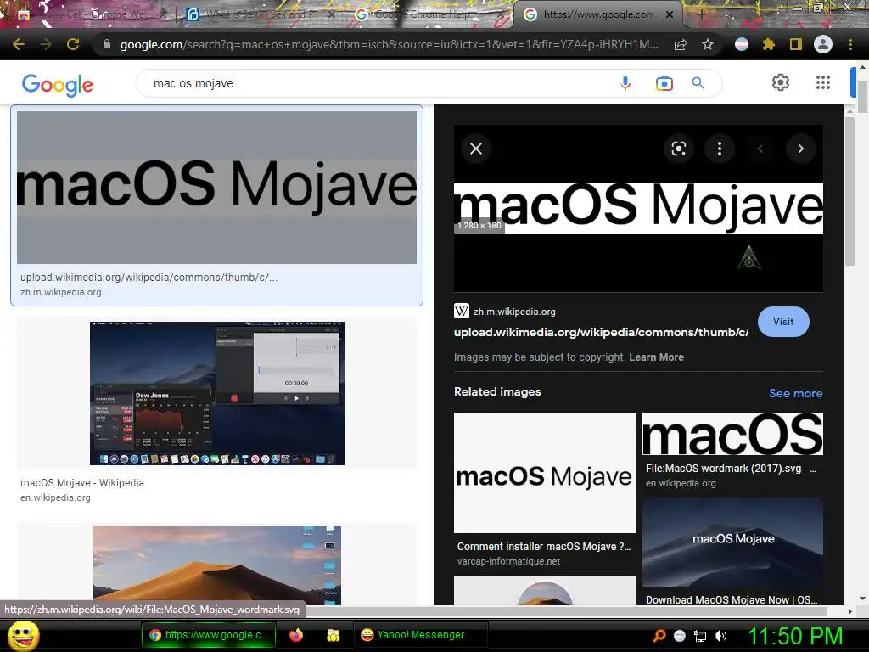Open the MacOS wordmark (2017).svg related image

click(732, 434)
